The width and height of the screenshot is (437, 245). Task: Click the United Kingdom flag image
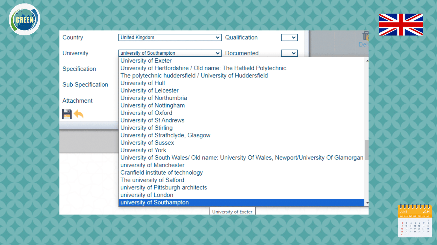click(401, 24)
